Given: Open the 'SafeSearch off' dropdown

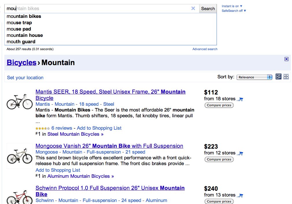Looking at the screenshot, I should [x=234, y=11].
